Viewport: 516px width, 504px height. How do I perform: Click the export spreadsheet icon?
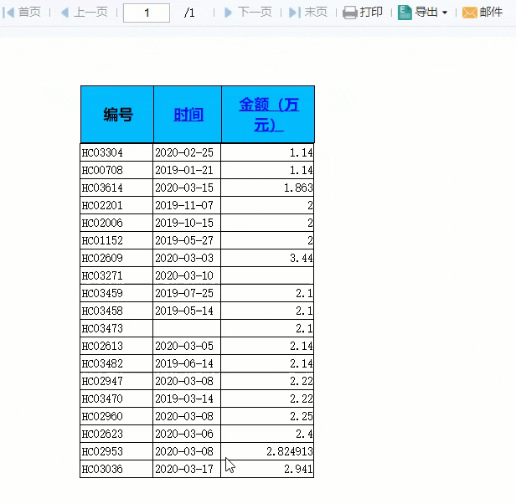405,13
